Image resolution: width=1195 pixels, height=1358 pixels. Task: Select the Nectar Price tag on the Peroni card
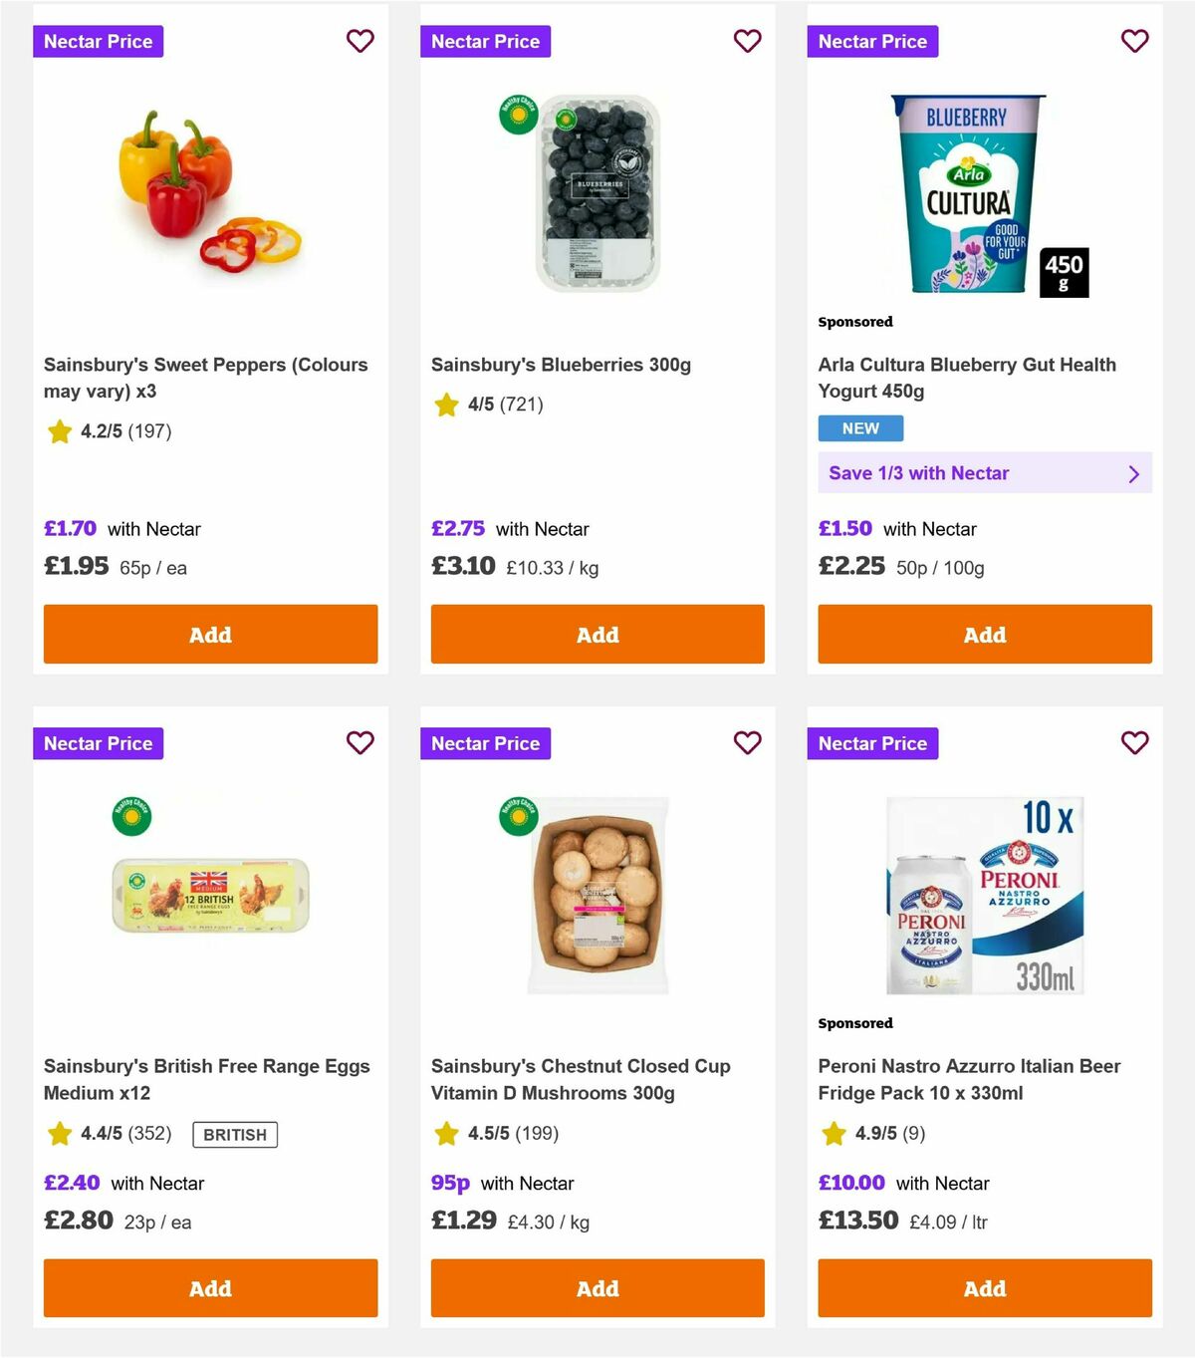point(872,743)
